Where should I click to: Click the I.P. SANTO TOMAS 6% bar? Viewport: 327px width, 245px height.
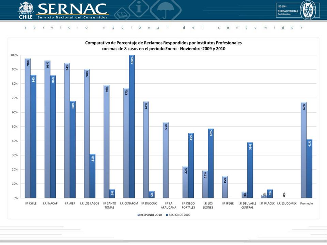112,194
